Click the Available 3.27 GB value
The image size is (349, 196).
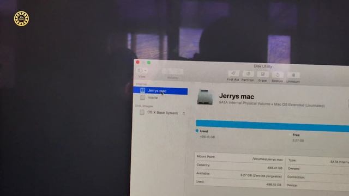click(x=261, y=175)
